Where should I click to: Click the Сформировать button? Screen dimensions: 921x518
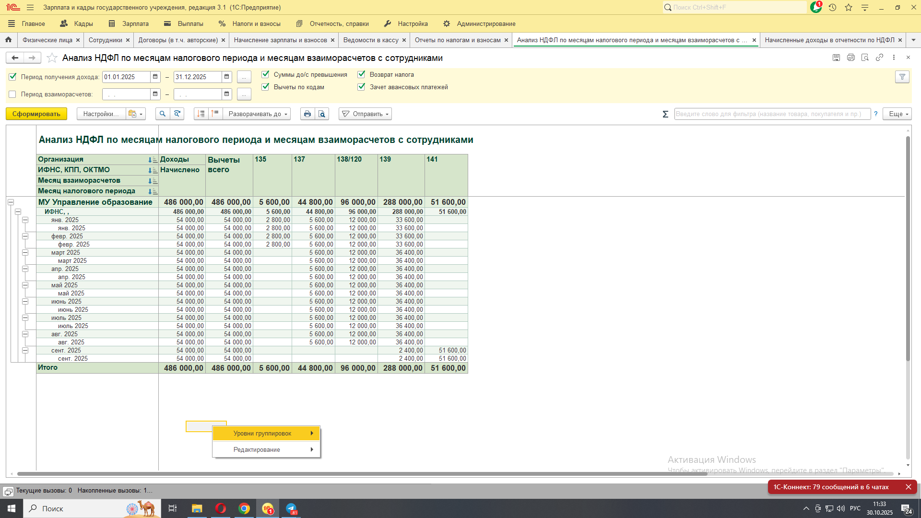[36, 114]
